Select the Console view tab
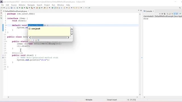Viewport: 182px width, 102px height. (148, 11)
